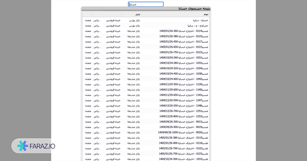
Task: Open خرده فروشی for ضسپا1247
Action: point(113,100)
